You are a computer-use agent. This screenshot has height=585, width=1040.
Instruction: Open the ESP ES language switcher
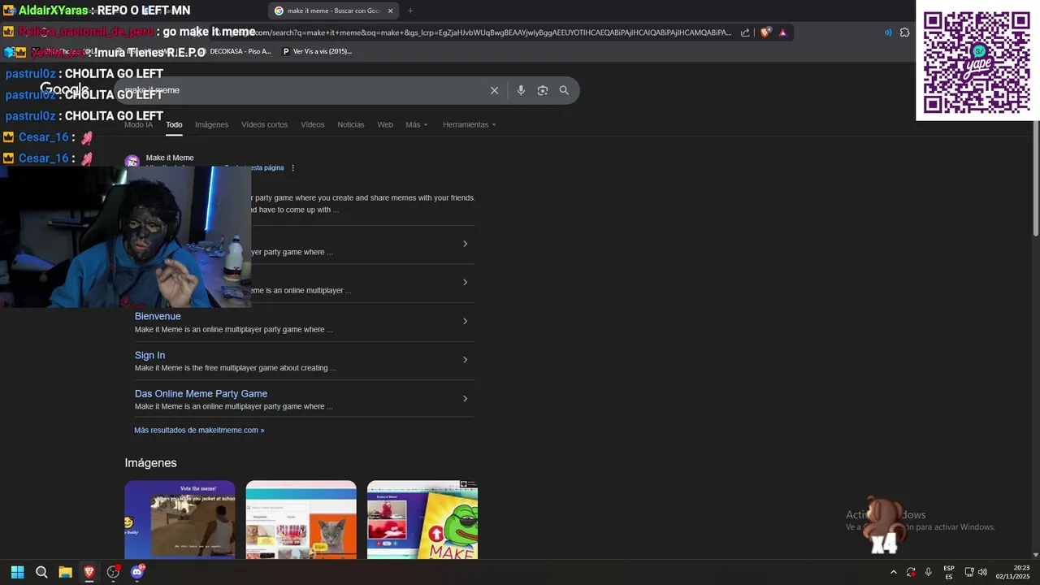tap(949, 572)
